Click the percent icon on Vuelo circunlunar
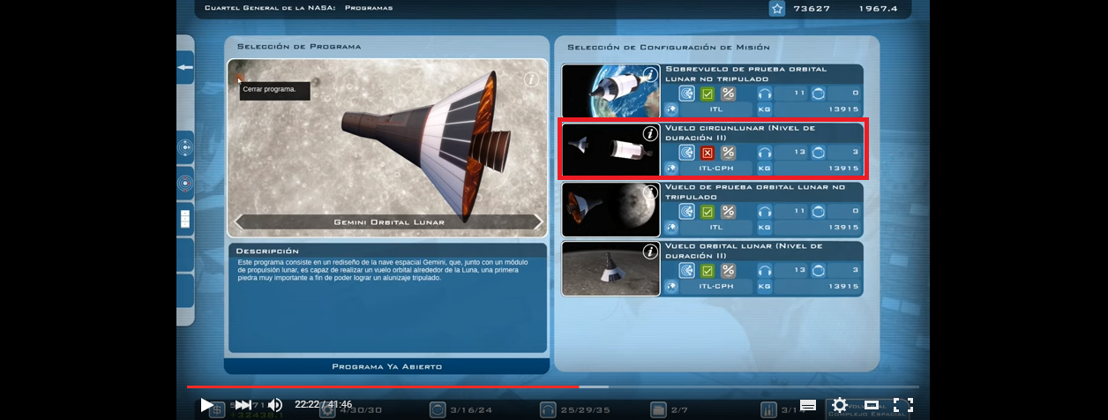Image resolution: width=1108 pixels, height=420 pixels. 728,152
